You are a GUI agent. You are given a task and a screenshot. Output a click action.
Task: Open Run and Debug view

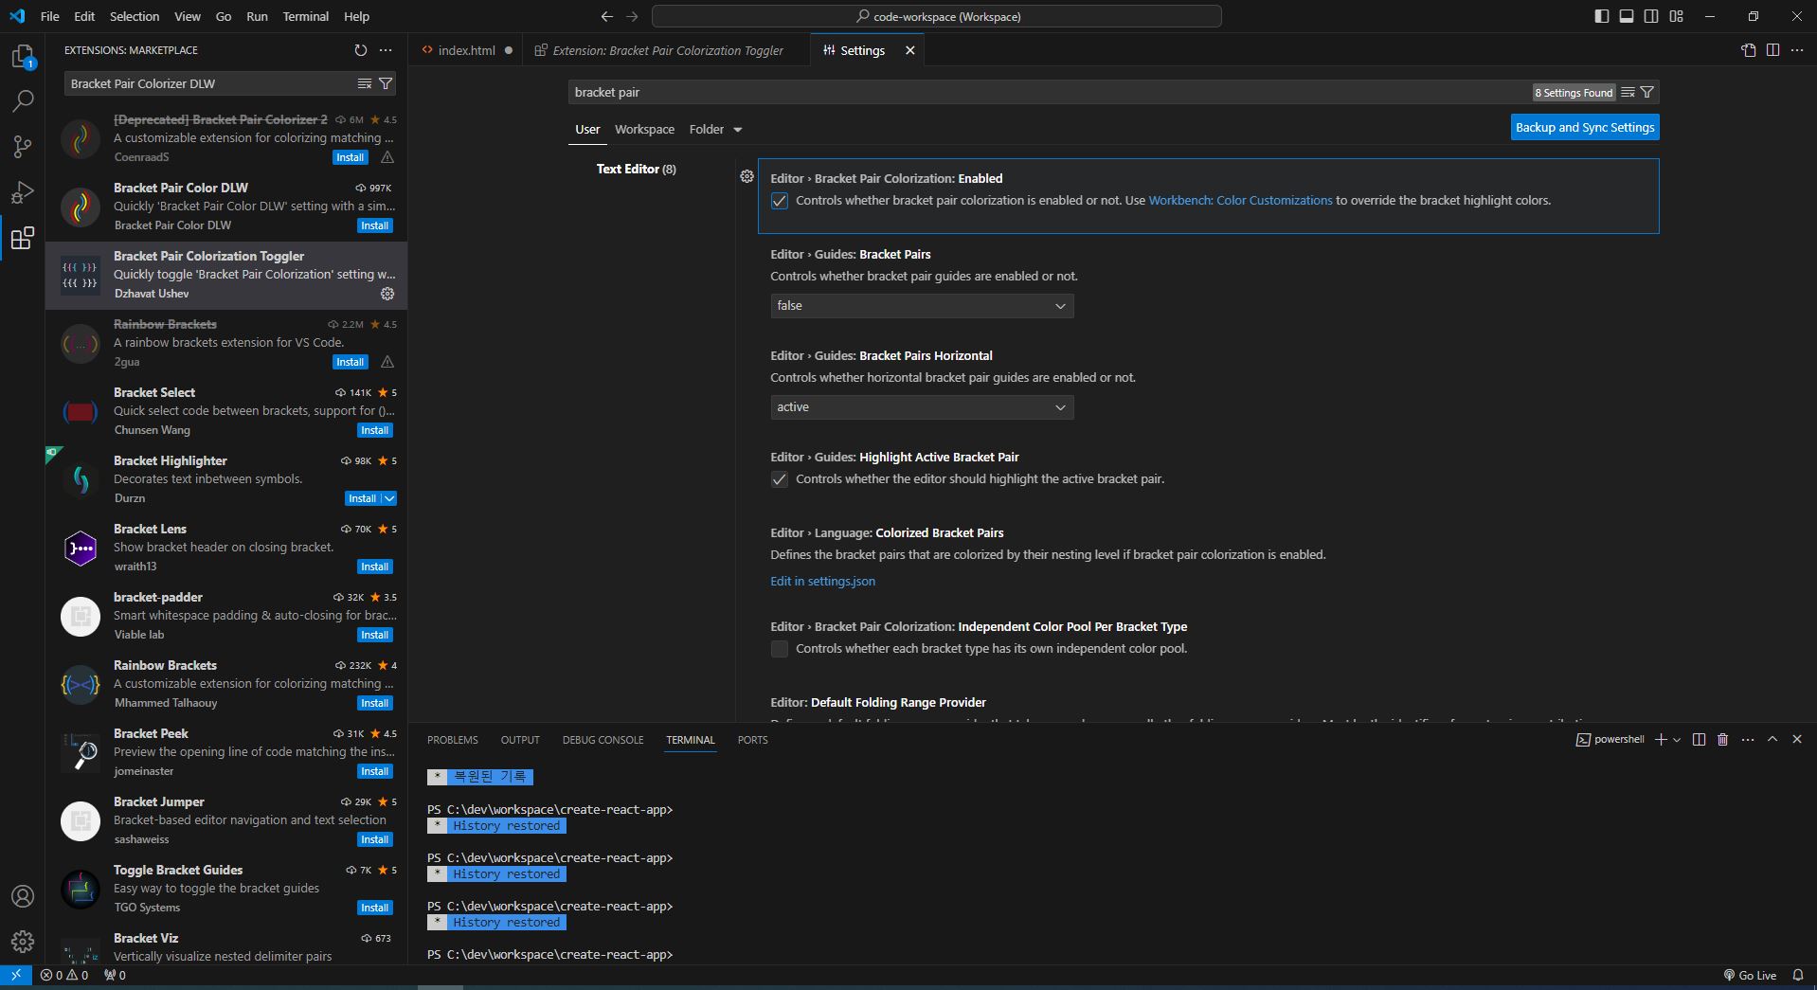(23, 192)
